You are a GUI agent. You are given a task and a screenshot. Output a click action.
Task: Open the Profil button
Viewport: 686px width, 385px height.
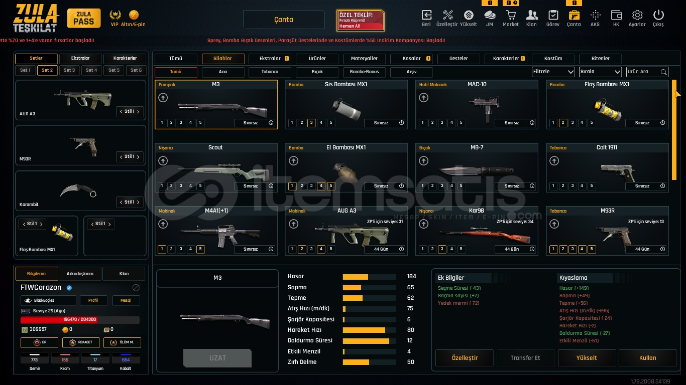pyautogui.click(x=93, y=300)
